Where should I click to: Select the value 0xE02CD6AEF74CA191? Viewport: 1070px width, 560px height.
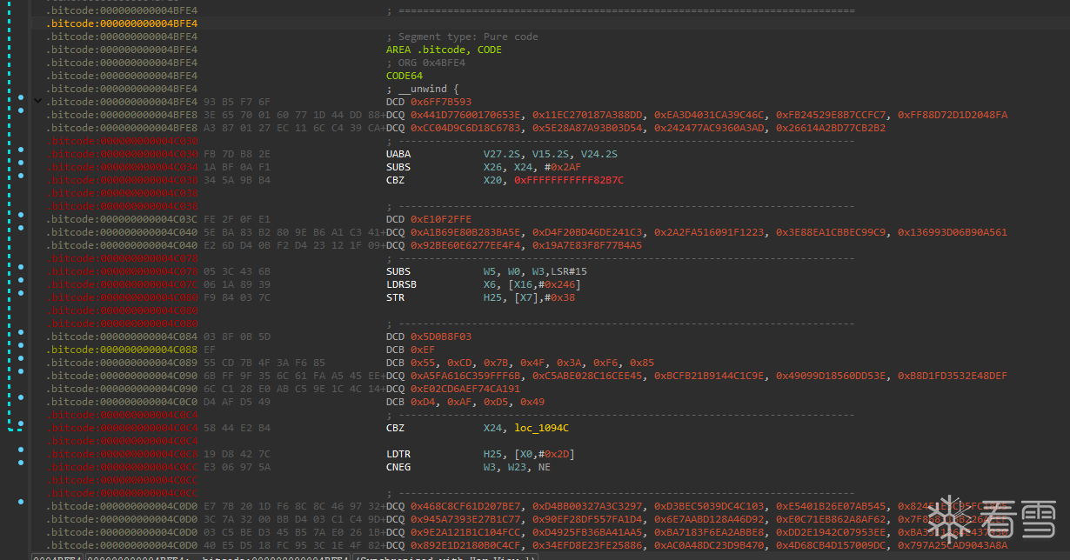click(x=465, y=389)
